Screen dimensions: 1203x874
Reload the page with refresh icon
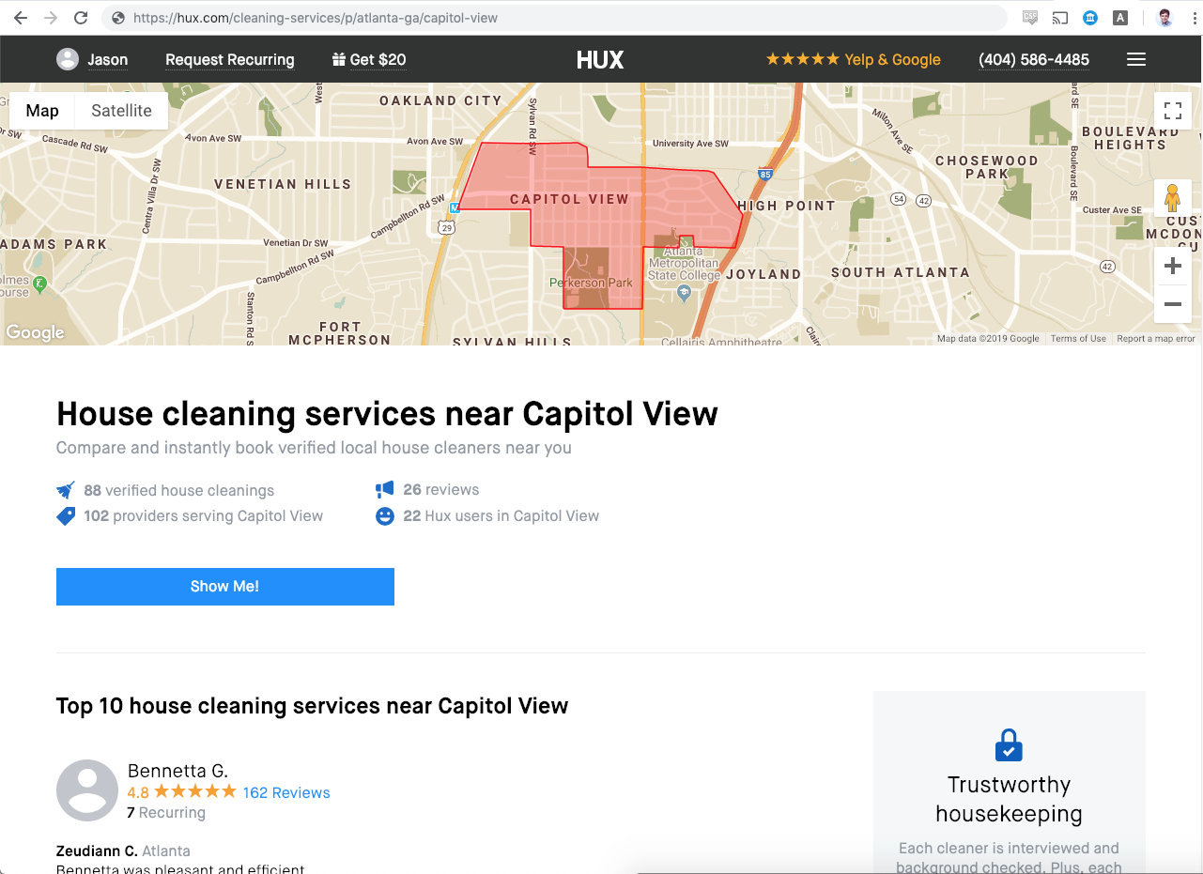81,18
